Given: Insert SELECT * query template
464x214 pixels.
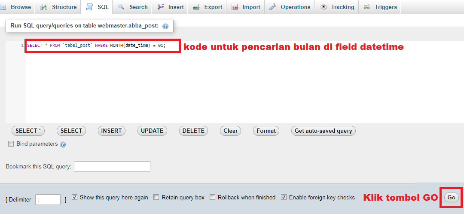Looking at the screenshot, I should tap(28, 131).
